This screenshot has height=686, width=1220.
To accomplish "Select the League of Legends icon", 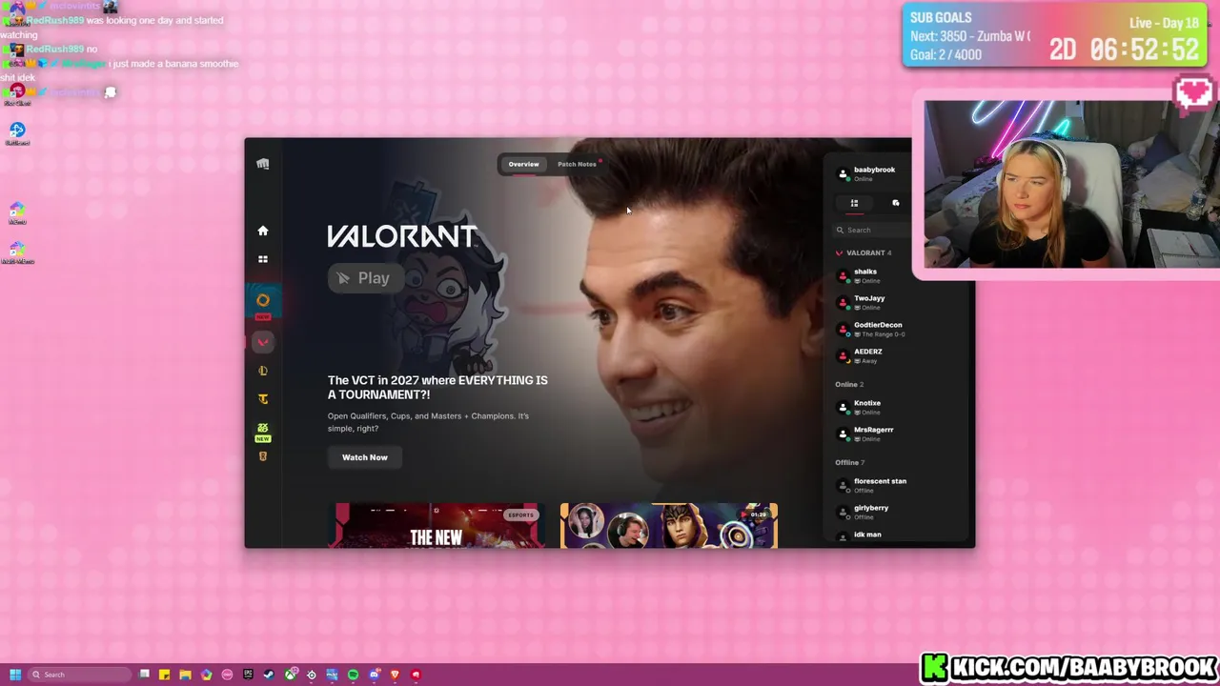I will coord(263,371).
